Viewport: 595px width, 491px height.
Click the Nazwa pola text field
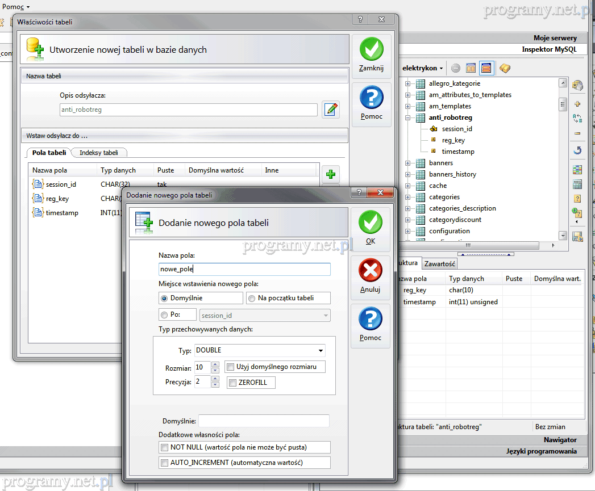tap(244, 269)
